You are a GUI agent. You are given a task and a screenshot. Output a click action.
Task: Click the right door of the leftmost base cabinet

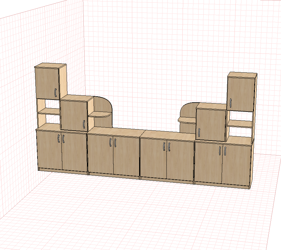(75, 152)
